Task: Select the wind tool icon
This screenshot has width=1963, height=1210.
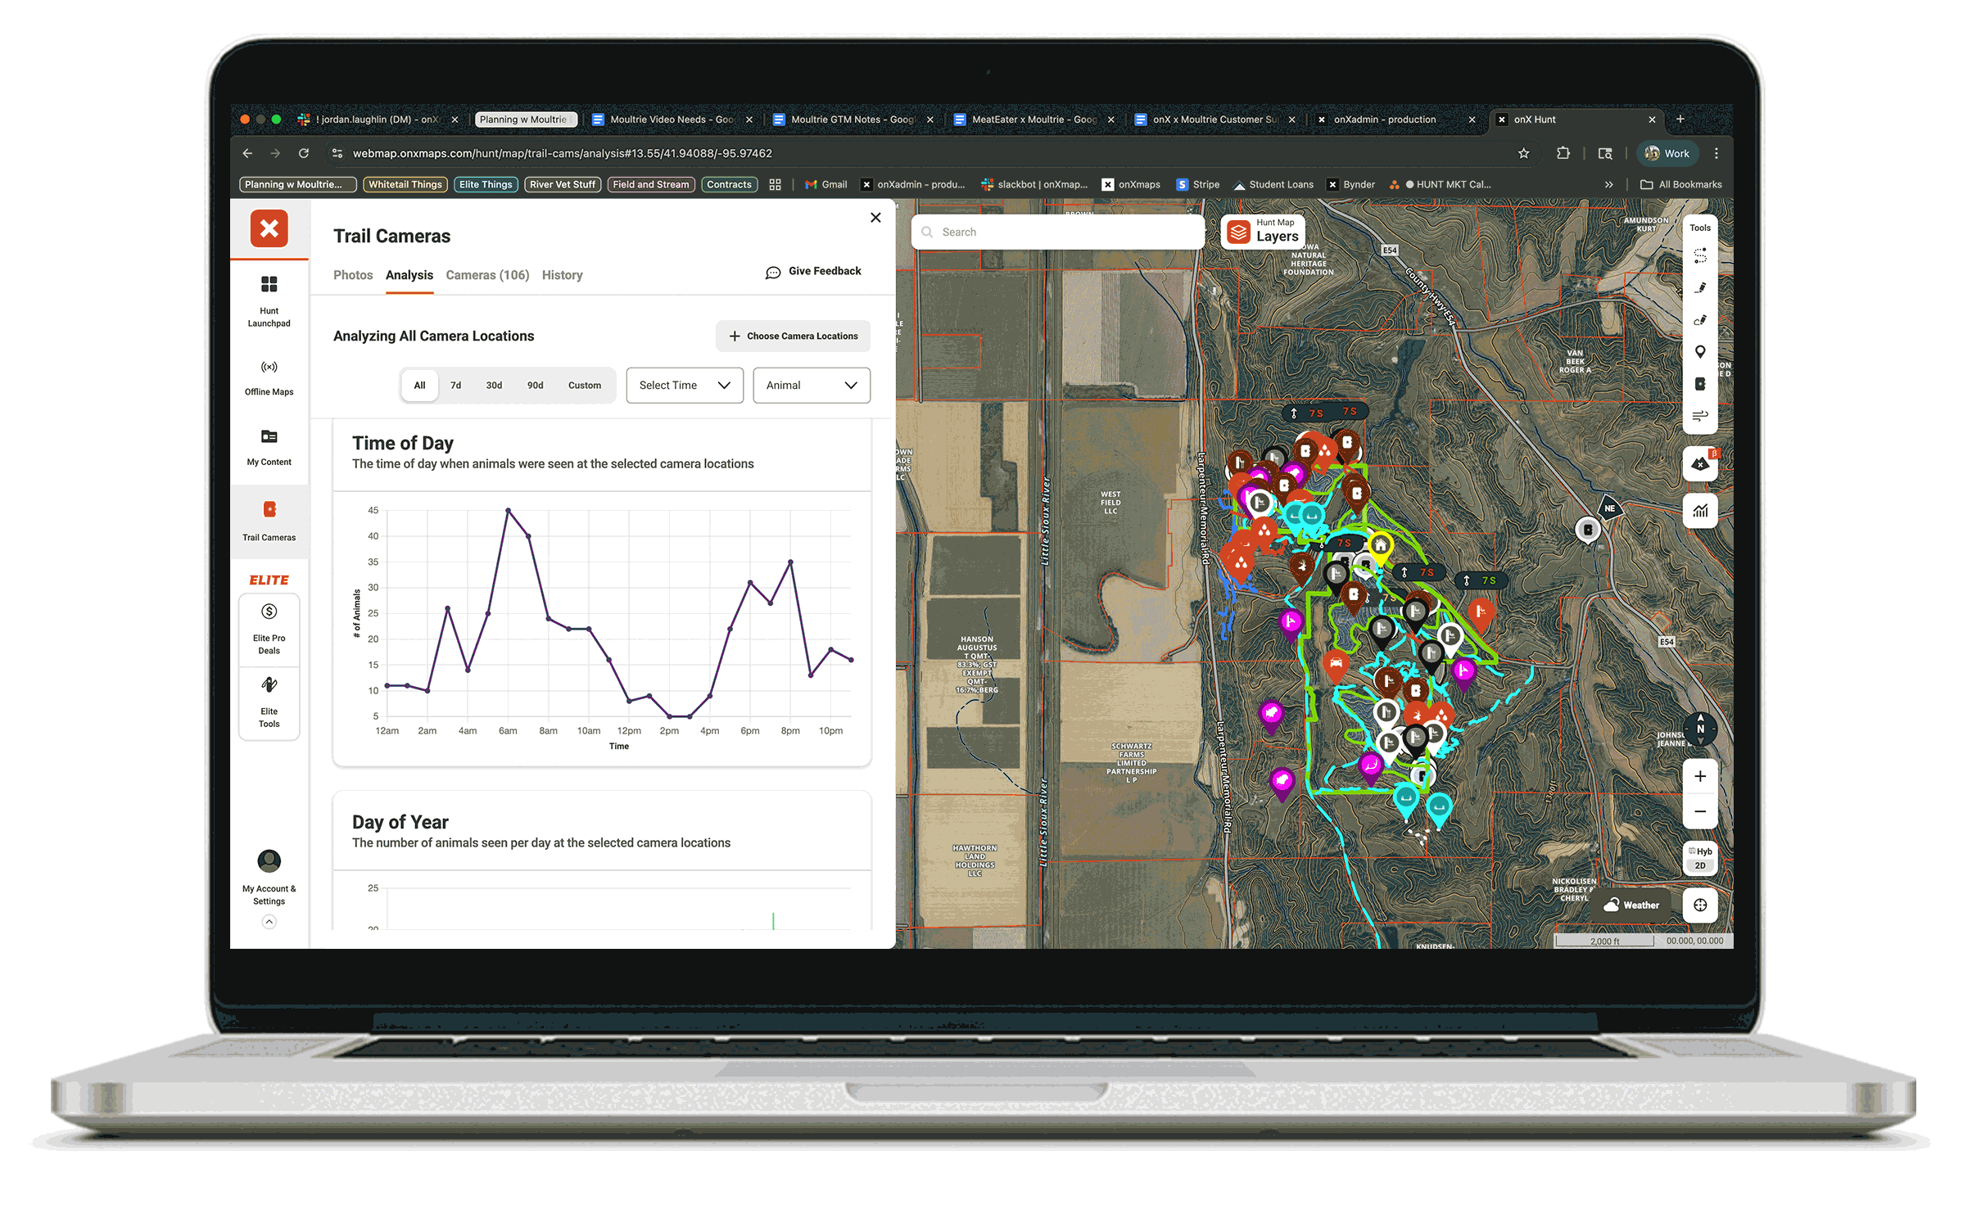Action: coord(1700,416)
